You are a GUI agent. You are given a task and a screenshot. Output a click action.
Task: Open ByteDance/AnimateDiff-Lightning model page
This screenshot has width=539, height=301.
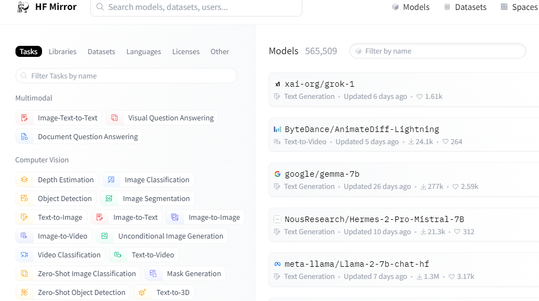point(362,129)
